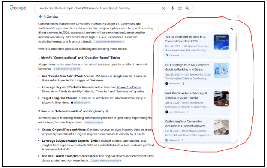Open AI Overview three-dot options menu
Image resolution: width=267 pixels, height=168 pixels.
[x=239, y=17]
